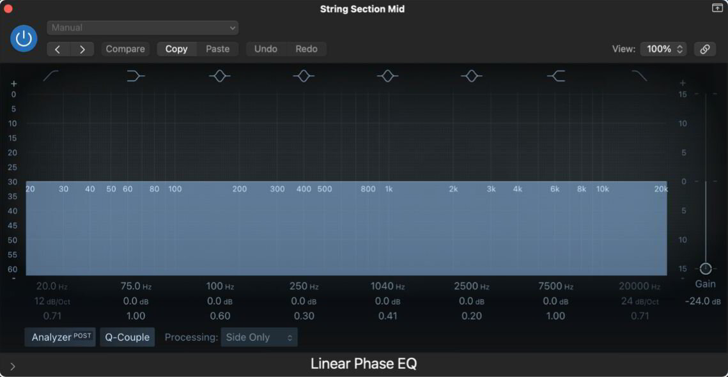Toggle the 100 Hz parametric band icon

pos(220,75)
